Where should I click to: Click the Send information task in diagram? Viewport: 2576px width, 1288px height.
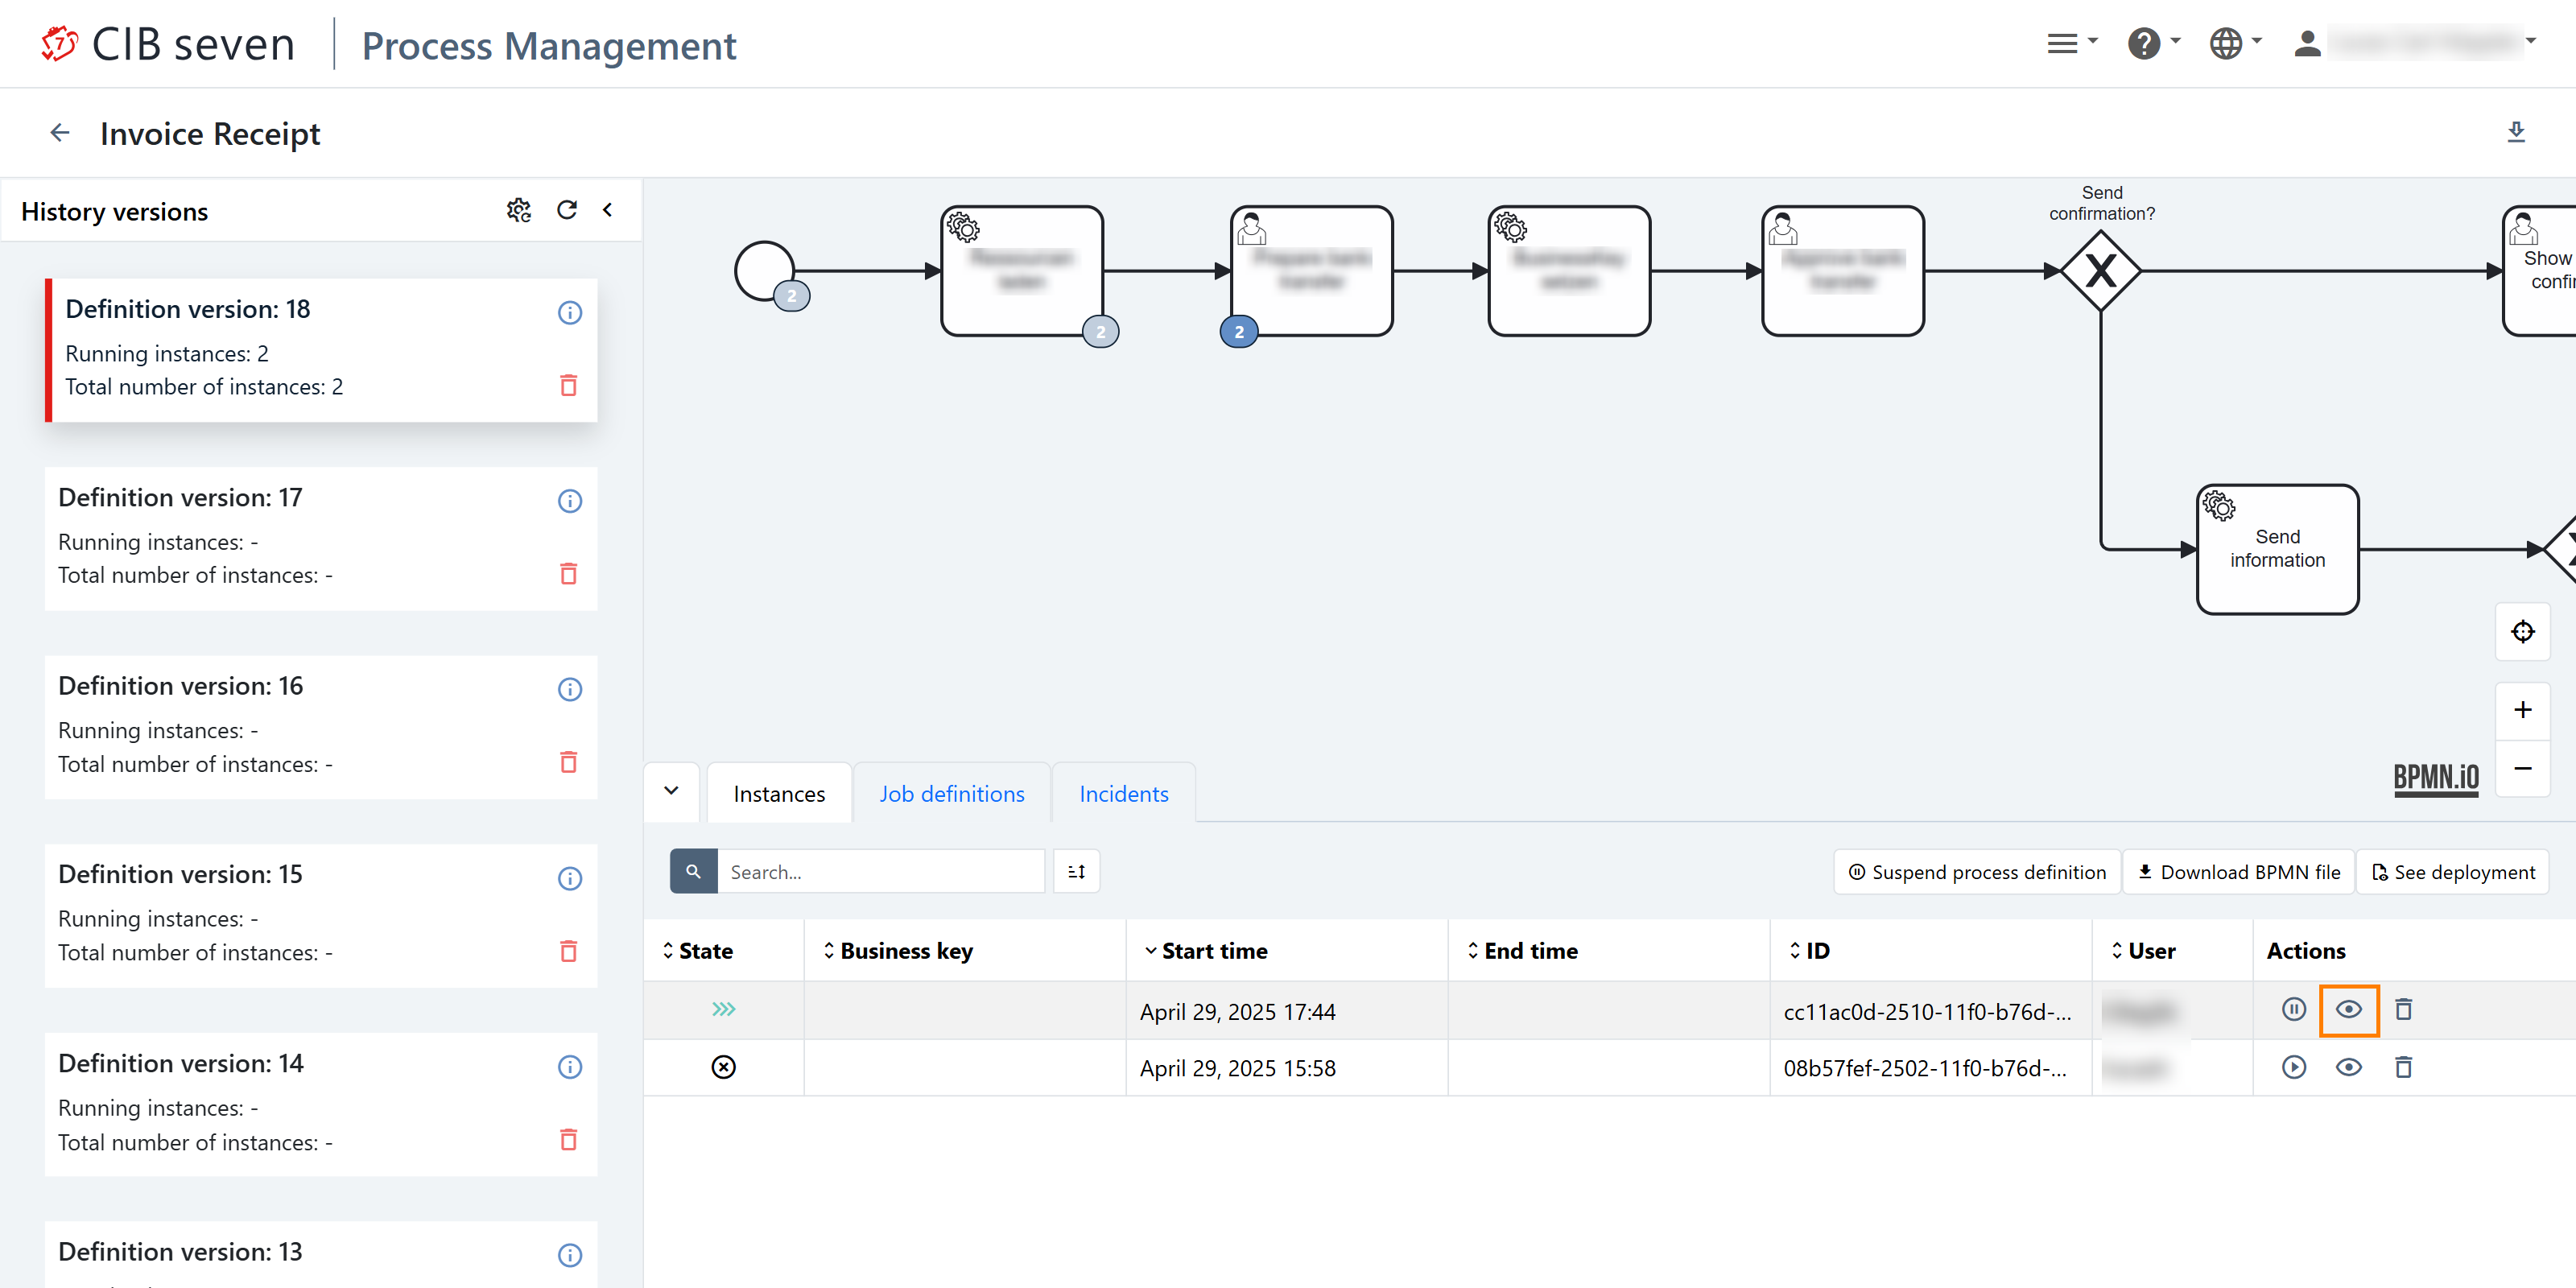tap(2277, 548)
